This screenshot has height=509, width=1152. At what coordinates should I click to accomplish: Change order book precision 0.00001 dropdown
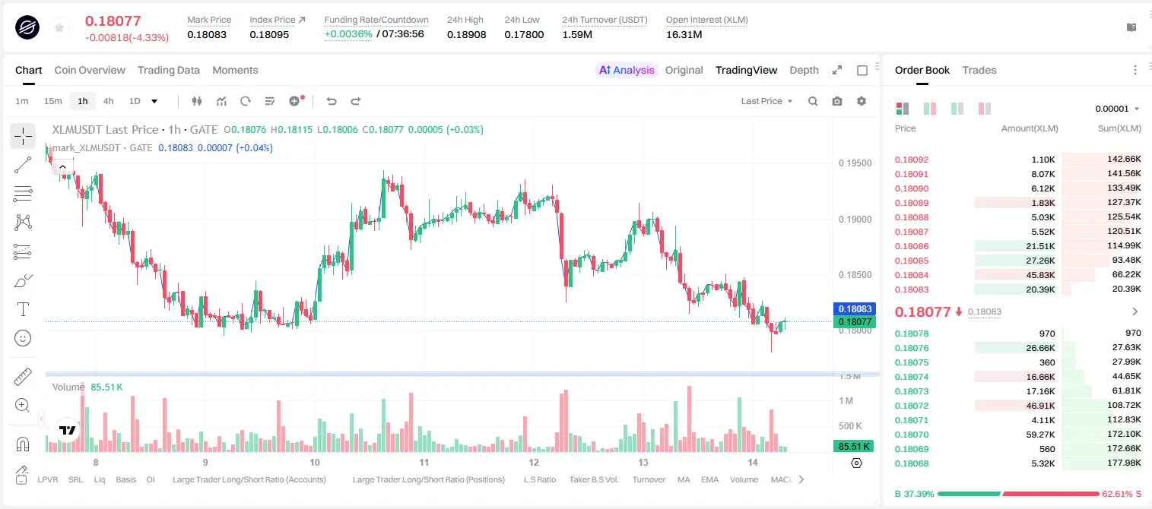1117,109
